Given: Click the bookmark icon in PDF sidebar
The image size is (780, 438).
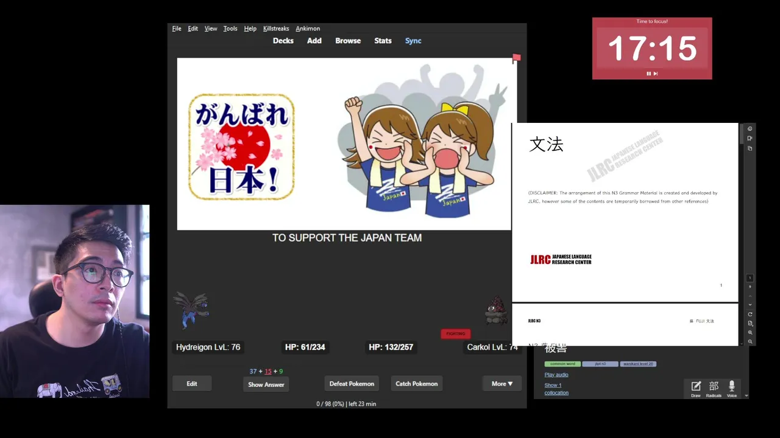Looking at the screenshot, I should [750, 139].
